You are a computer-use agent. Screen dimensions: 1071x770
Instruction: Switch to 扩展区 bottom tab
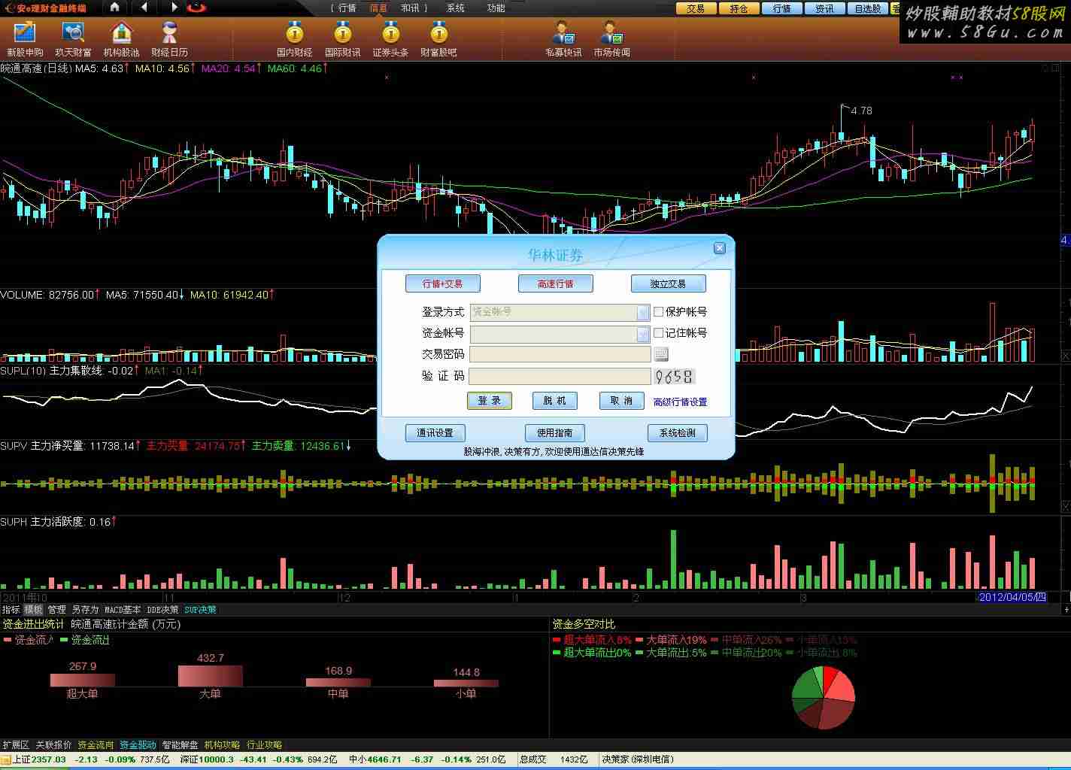coord(16,744)
